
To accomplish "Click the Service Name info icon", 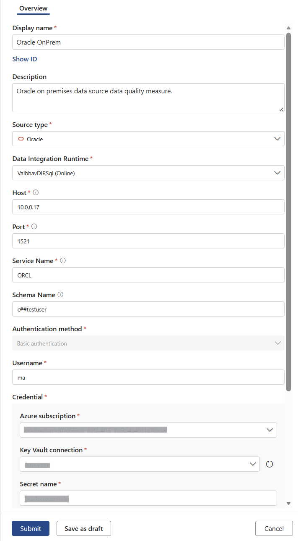I will (x=63, y=261).
